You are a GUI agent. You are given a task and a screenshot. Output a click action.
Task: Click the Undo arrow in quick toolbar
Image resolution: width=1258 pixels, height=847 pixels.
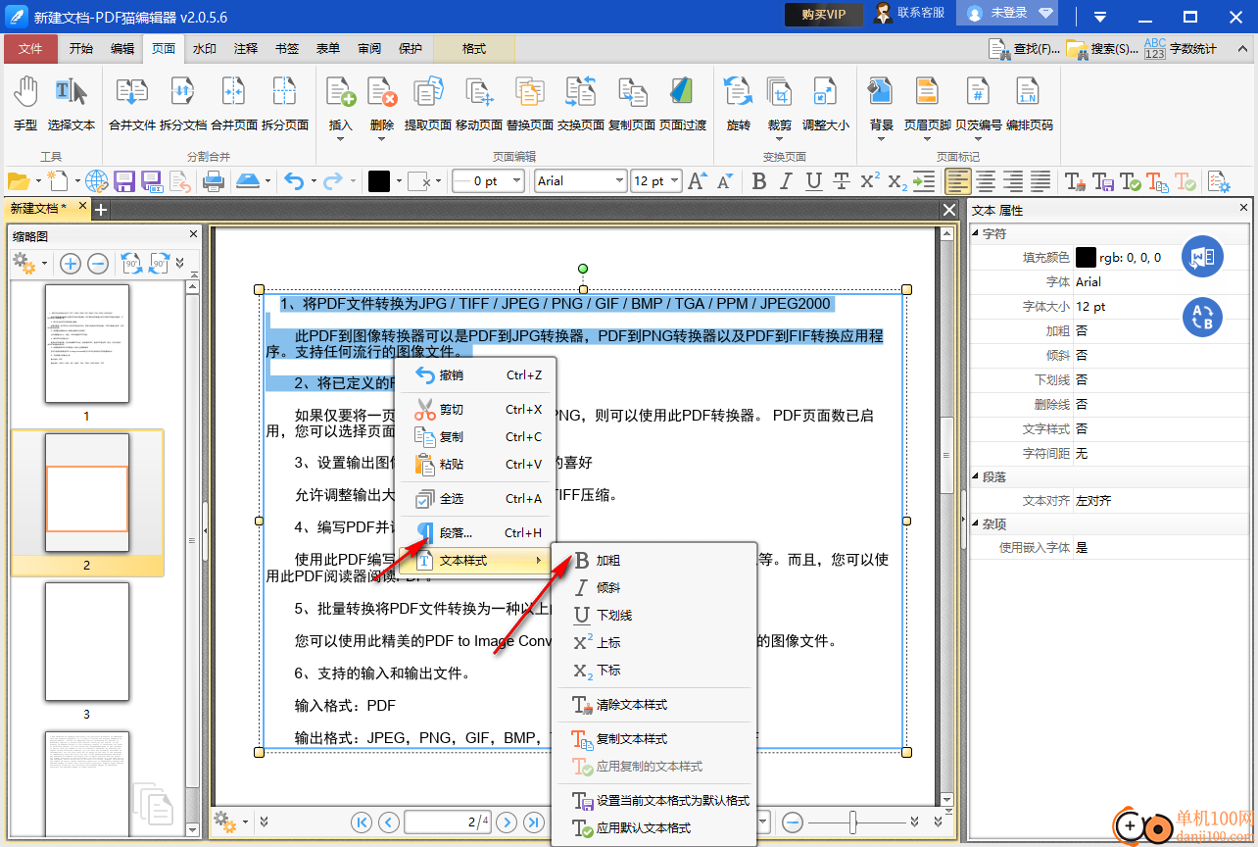(x=294, y=181)
